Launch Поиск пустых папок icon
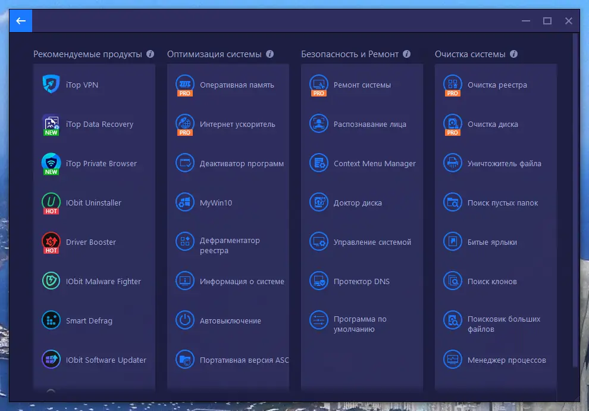The width and height of the screenshot is (589, 411). point(452,203)
